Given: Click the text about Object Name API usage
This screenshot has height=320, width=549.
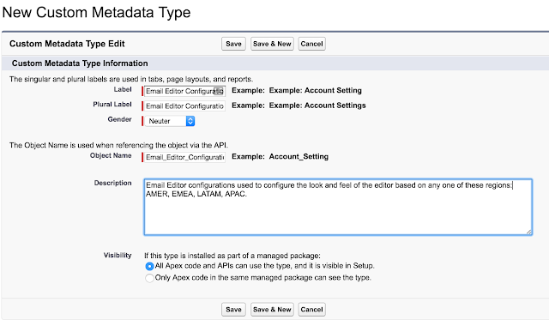Looking at the screenshot, I should pos(118,145).
